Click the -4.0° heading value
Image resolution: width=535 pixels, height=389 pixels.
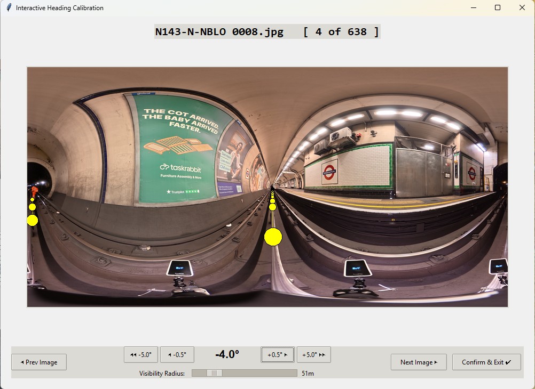227,354
